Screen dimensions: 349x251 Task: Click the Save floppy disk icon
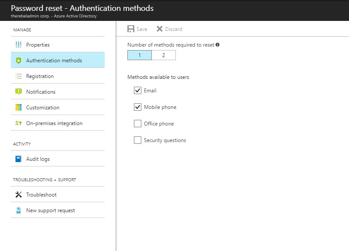coord(130,29)
